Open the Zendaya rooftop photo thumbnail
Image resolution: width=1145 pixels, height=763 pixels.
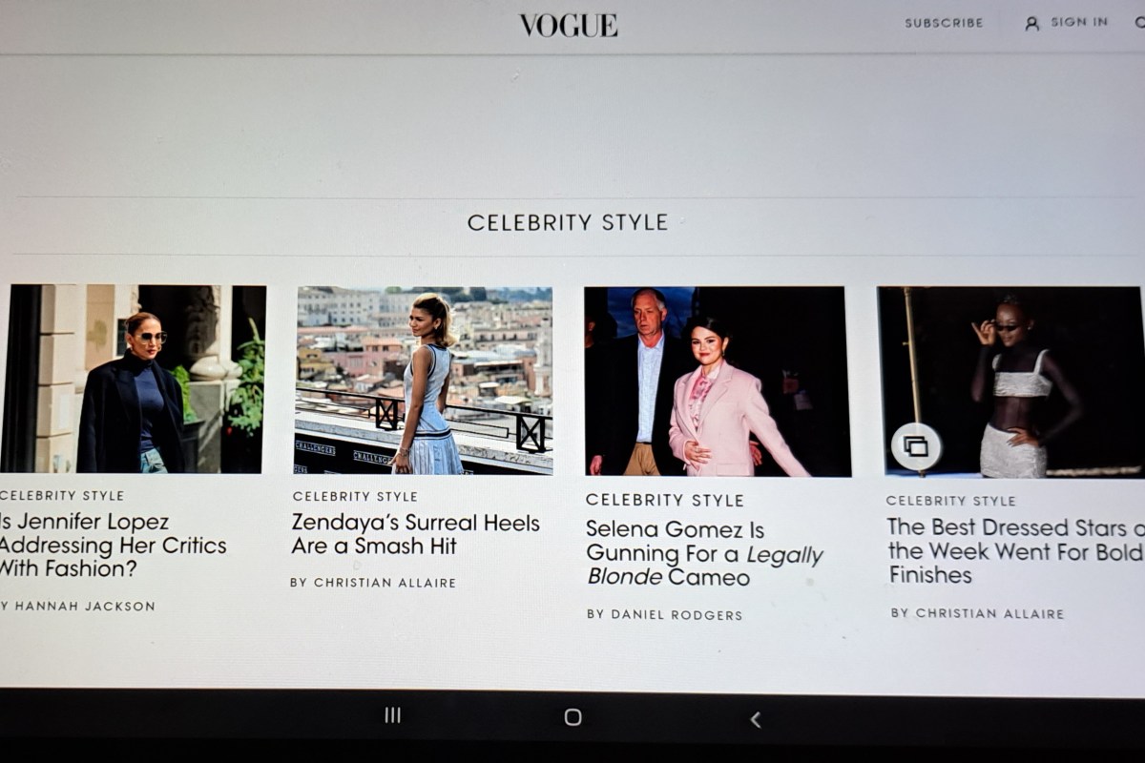click(x=424, y=380)
